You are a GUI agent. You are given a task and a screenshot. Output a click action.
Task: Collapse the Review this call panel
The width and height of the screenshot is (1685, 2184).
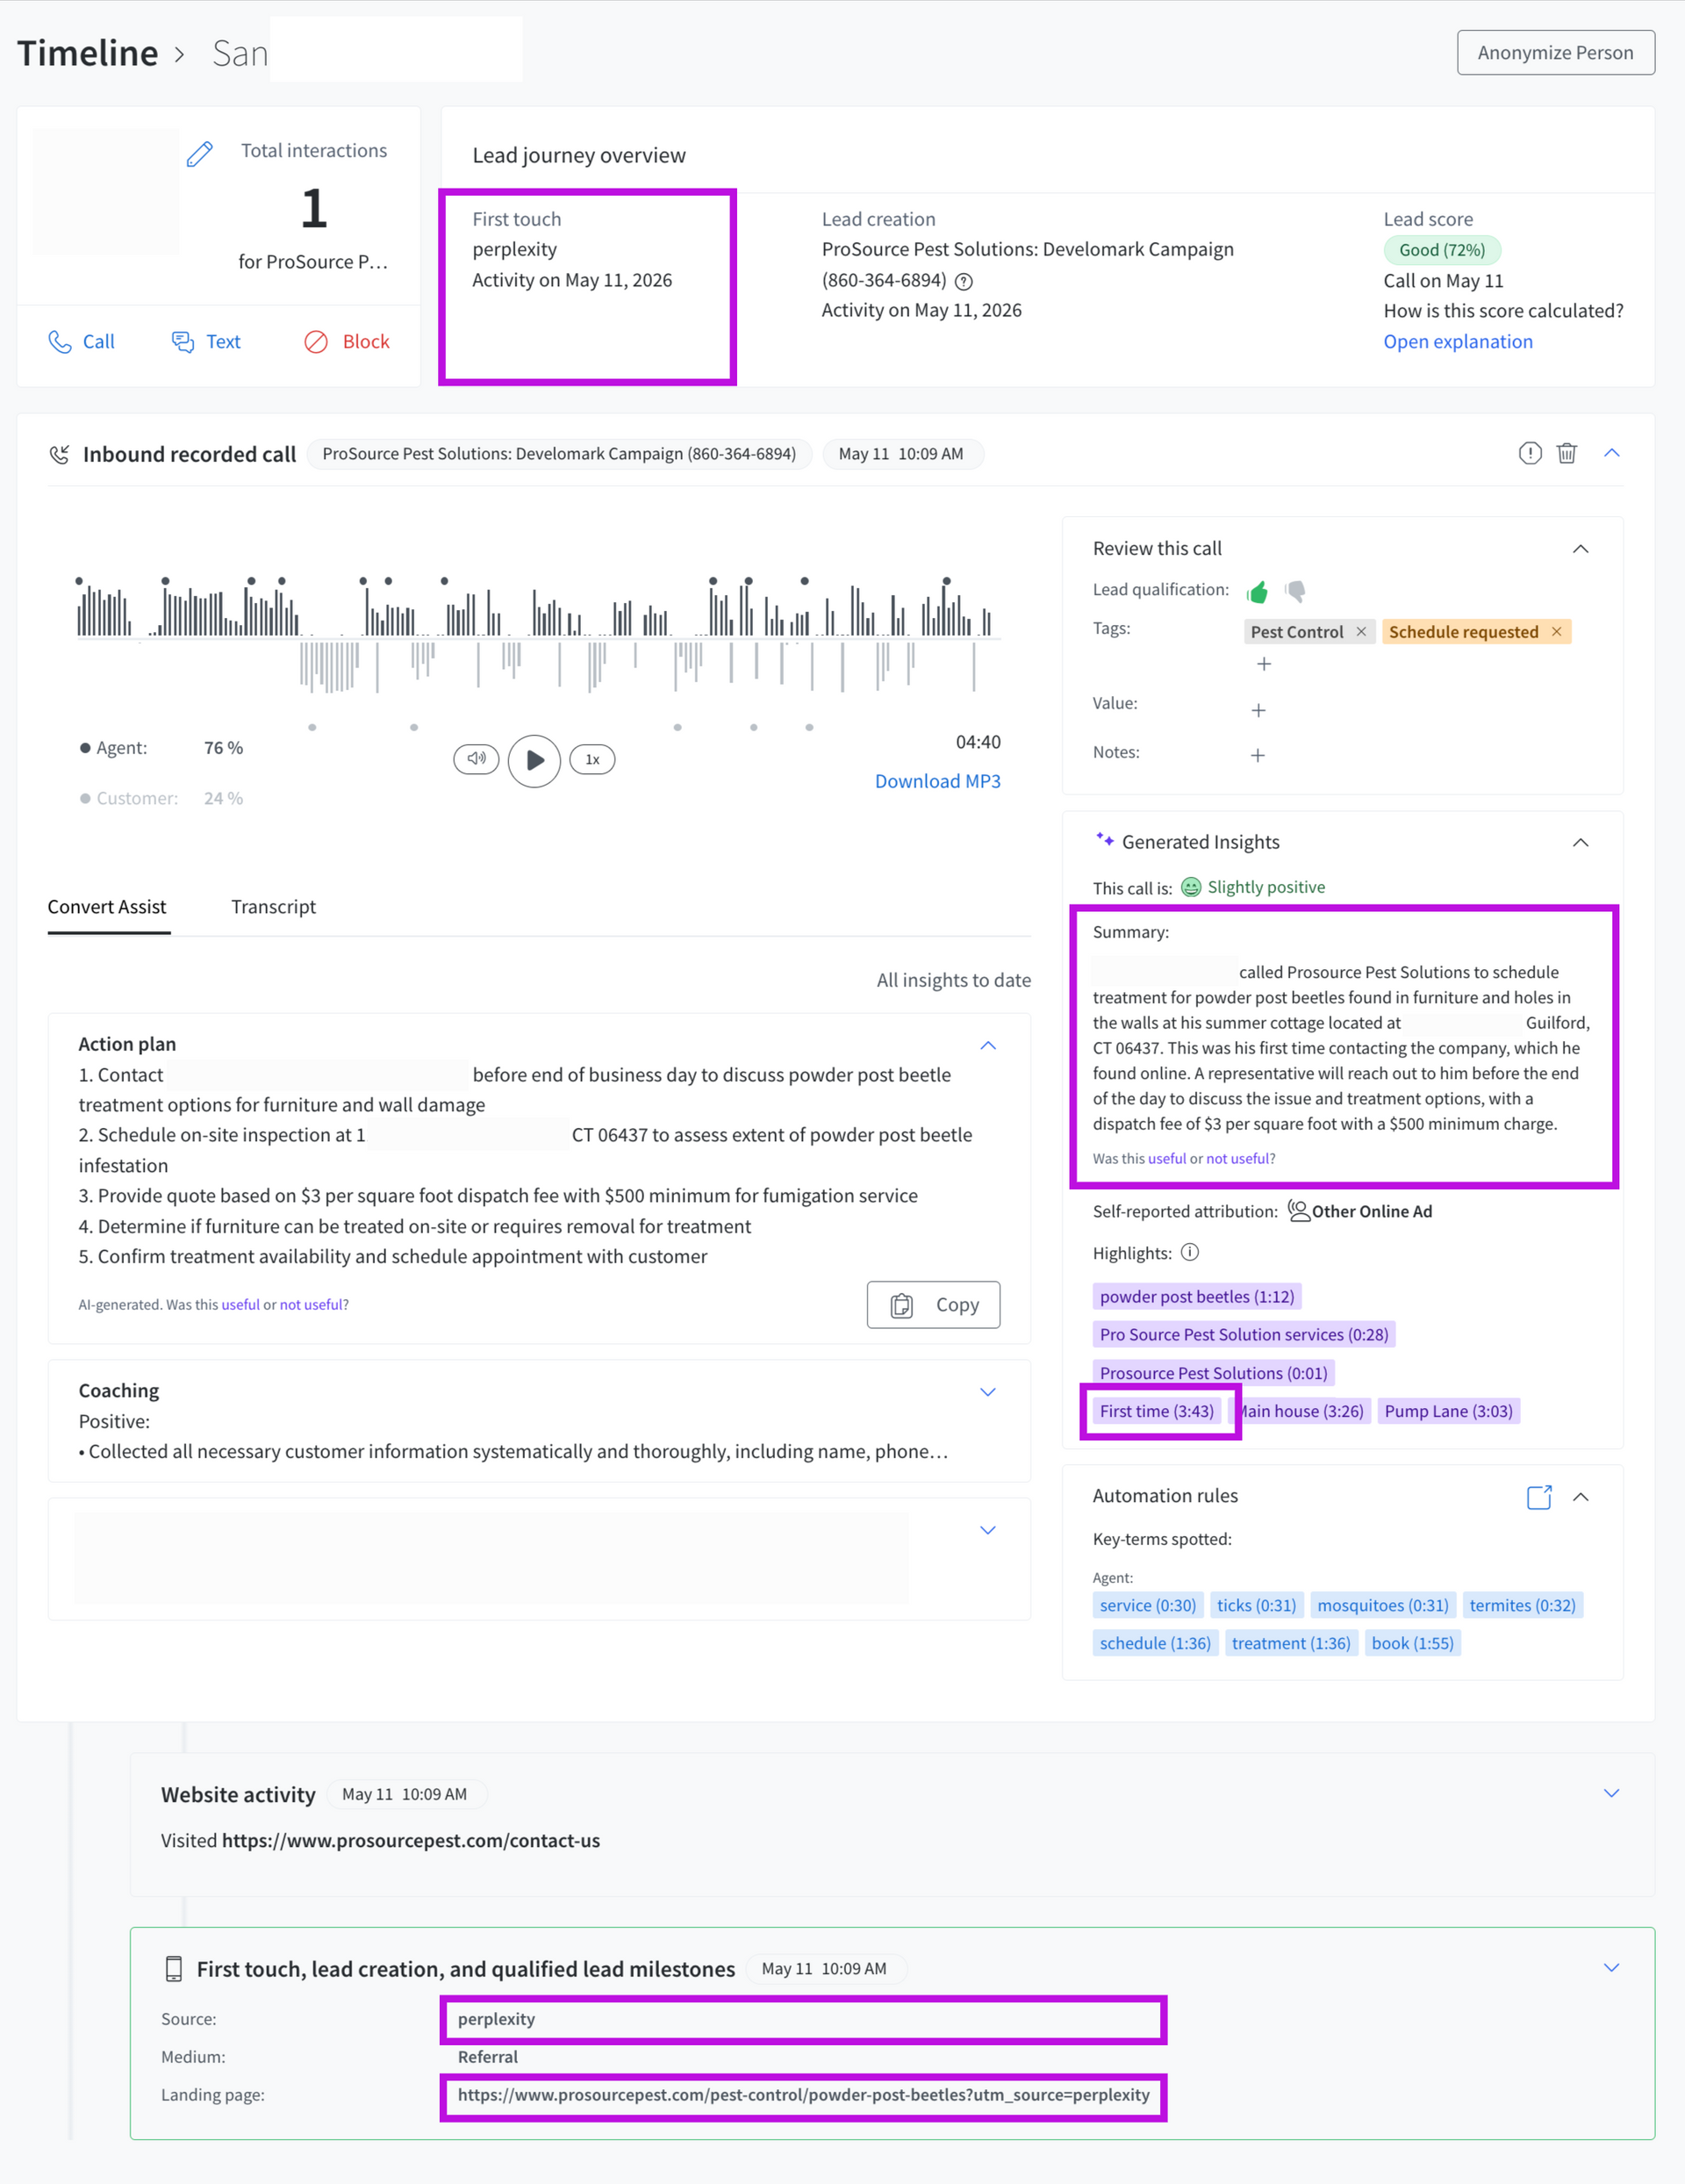tap(1580, 549)
